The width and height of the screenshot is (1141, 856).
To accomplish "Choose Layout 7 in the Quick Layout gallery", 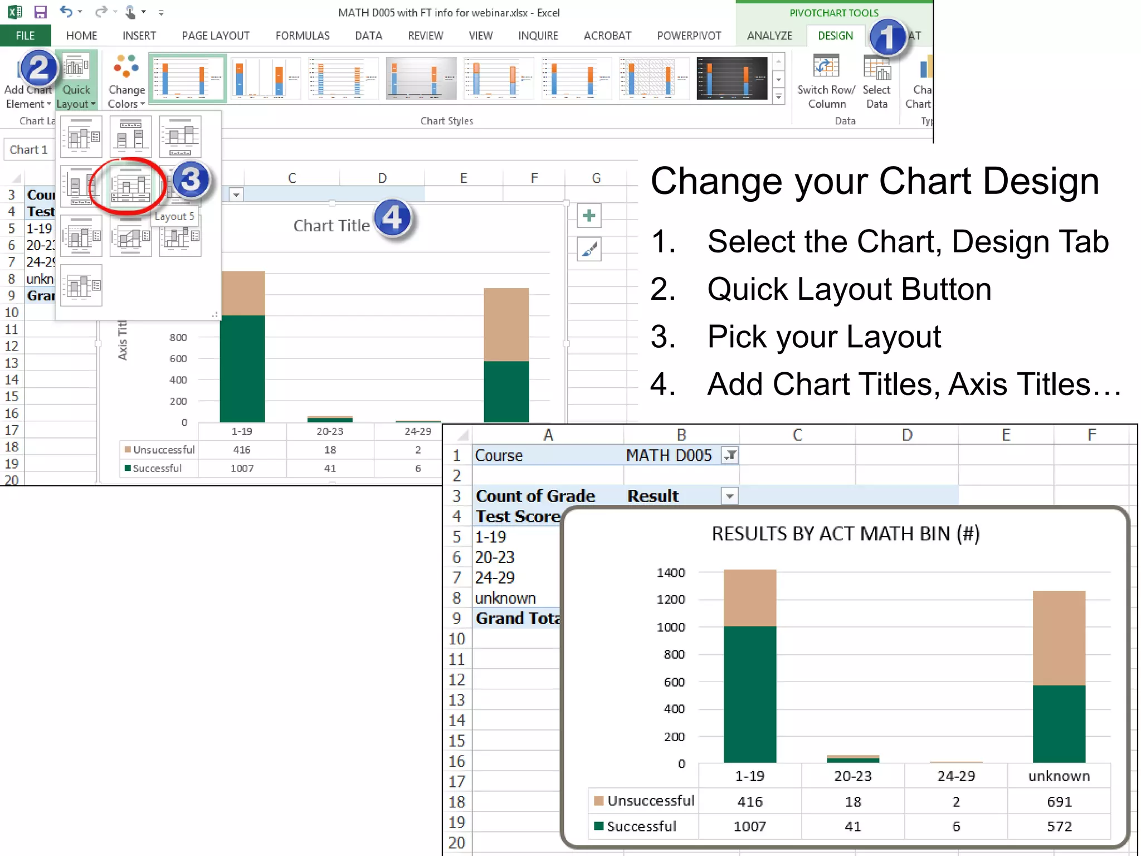I will click(x=81, y=236).
